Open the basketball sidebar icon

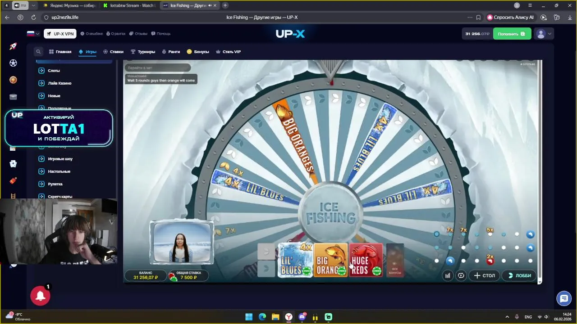(13, 80)
